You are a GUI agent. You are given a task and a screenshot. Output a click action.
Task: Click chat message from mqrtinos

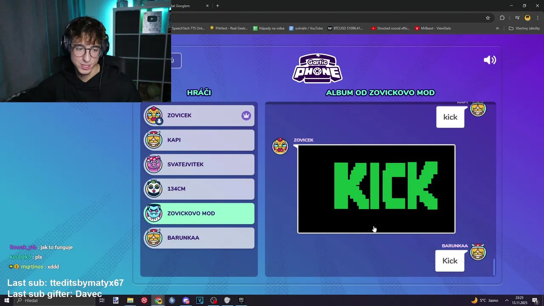click(34, 267)
